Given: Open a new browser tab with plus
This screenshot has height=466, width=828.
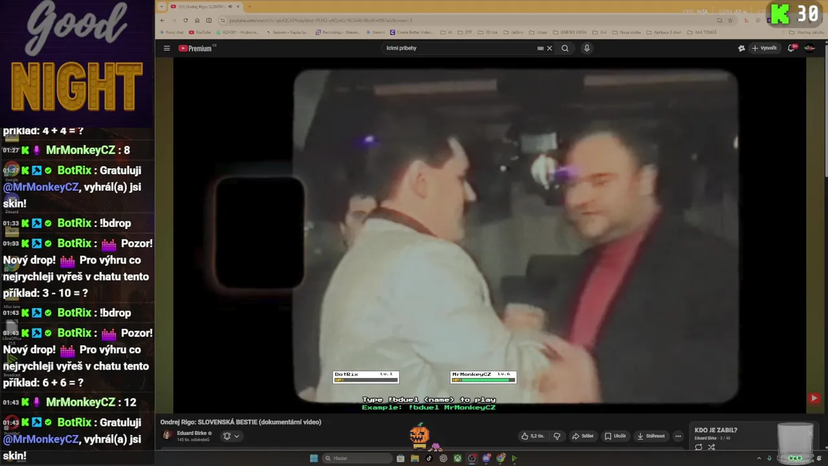Looking at the screenshot, I should point(249,6).
